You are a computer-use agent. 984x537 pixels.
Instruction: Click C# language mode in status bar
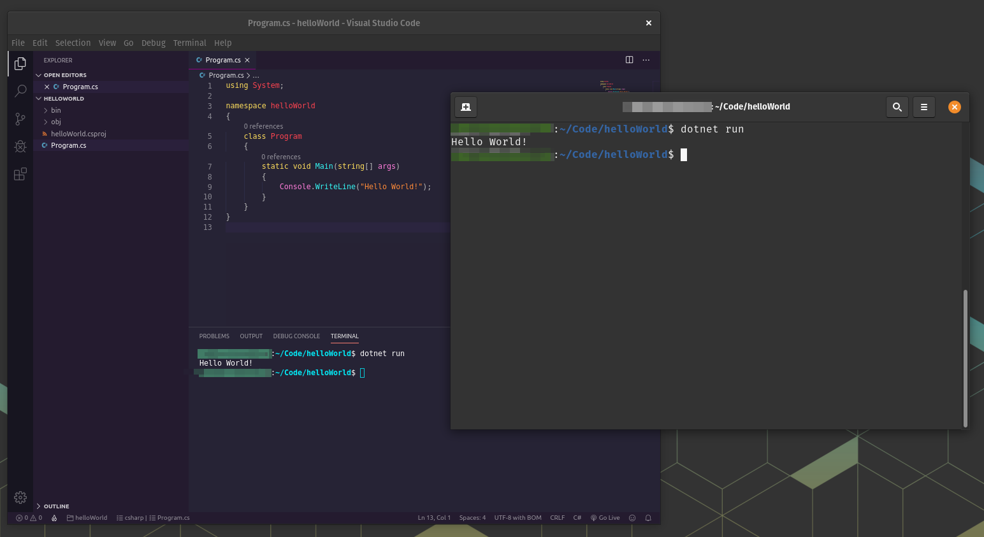(x=577, y=518)
